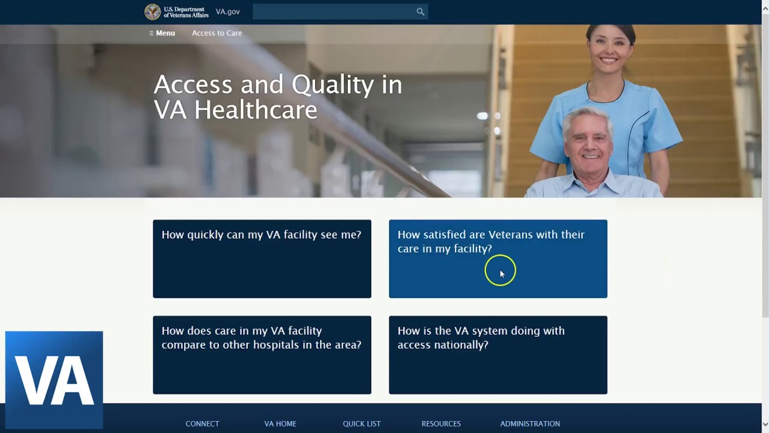Click the 'U.S. Department of Veterans Affairs' text logo
770x433 pixels.
click(x=186, y=12)
